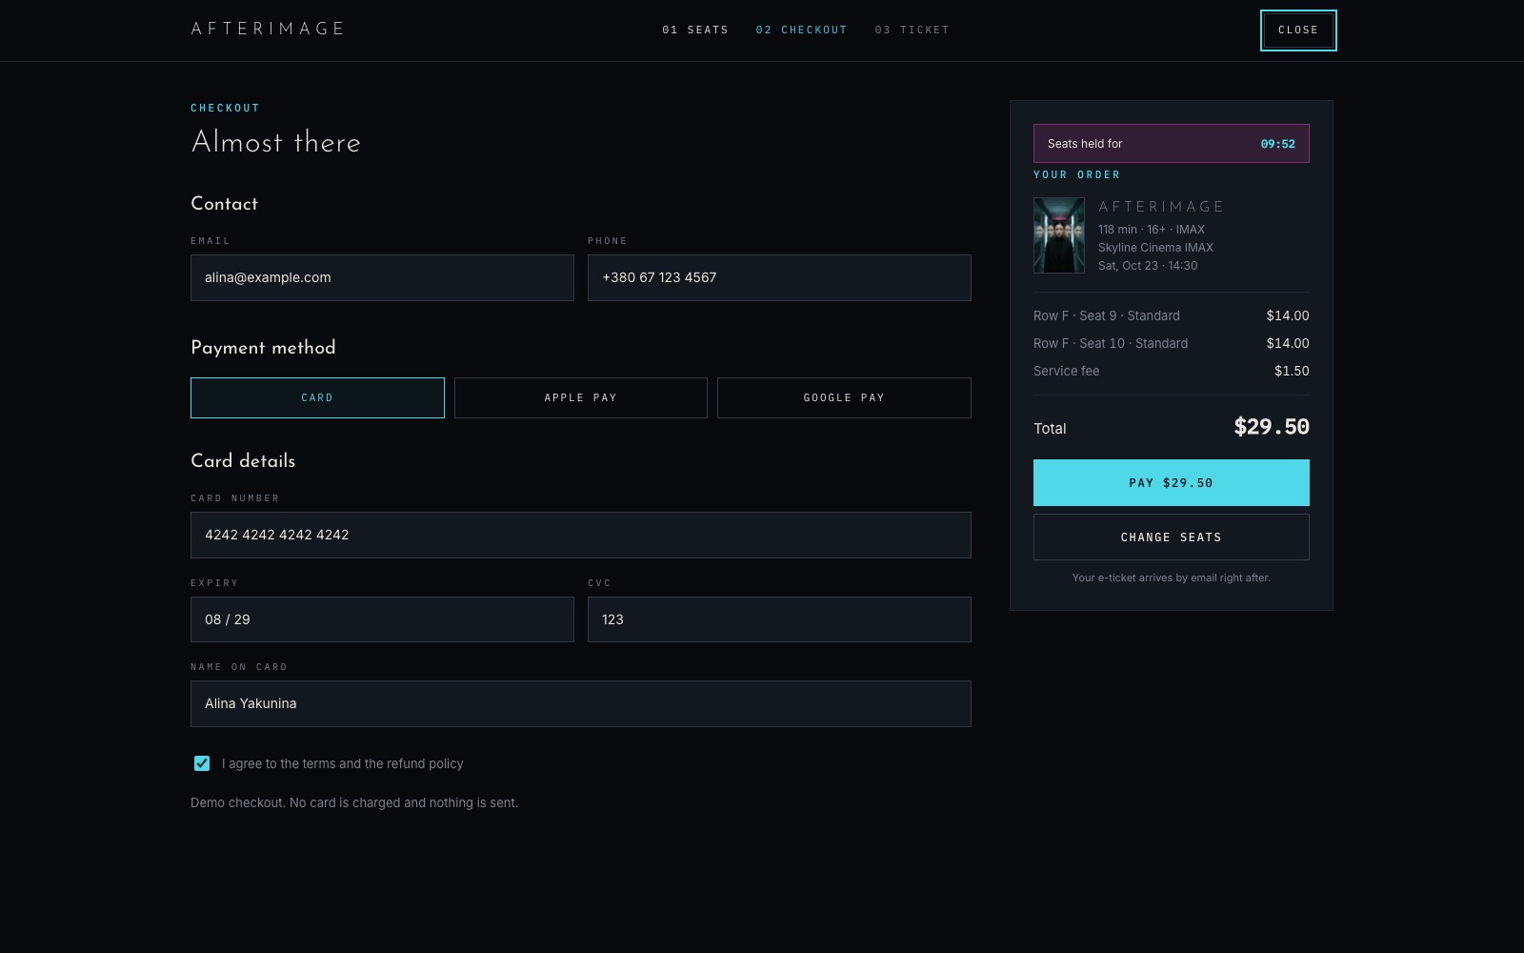Click the Pay $29.50 button

point(1172,483)
